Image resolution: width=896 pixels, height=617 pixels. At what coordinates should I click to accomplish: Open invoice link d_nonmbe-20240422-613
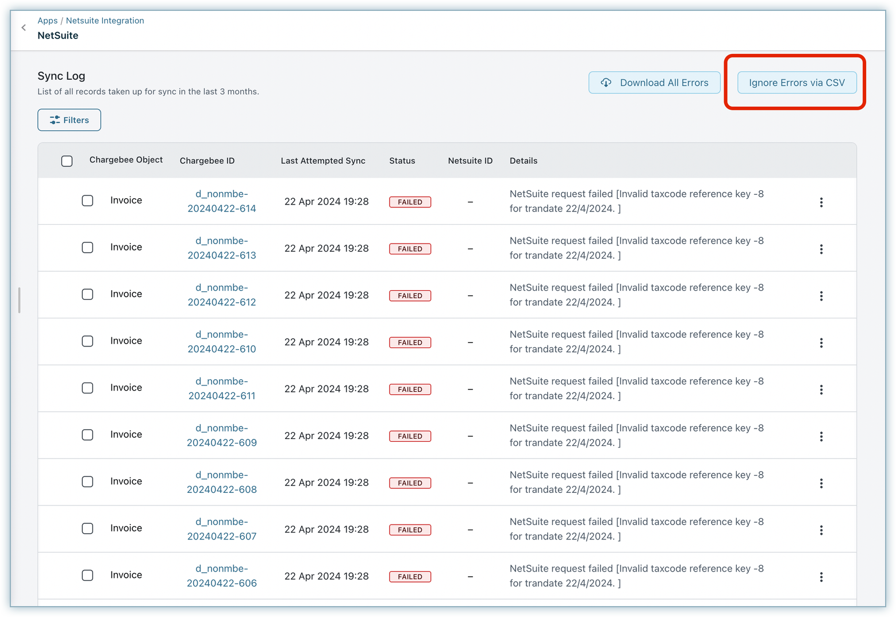222,248
